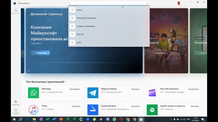
Task: Open the Home page in the sidebar
Action: pyautogui.click(x=16, y=11)
